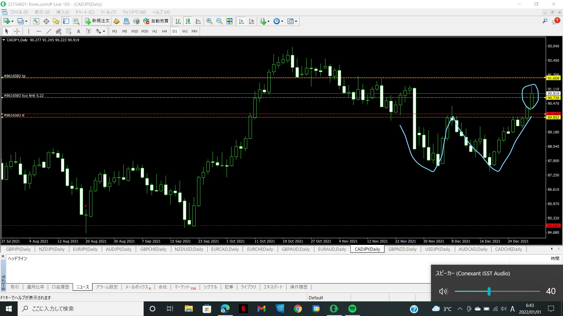This screenshot has height=316, width=563.
Task: Open the periods clock dropdown arrow
Action: point(282,21)
